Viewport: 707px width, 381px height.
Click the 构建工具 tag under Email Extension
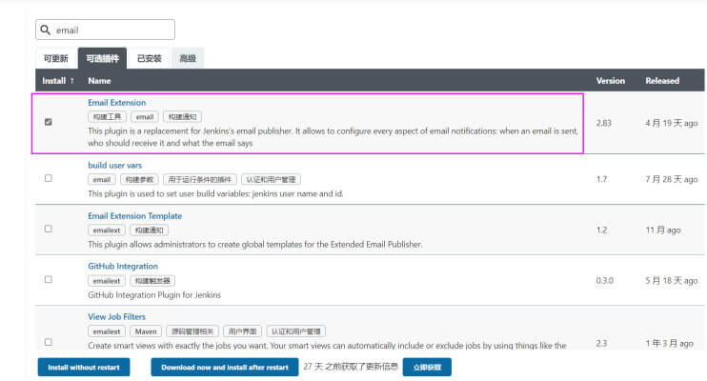[108, 117]
